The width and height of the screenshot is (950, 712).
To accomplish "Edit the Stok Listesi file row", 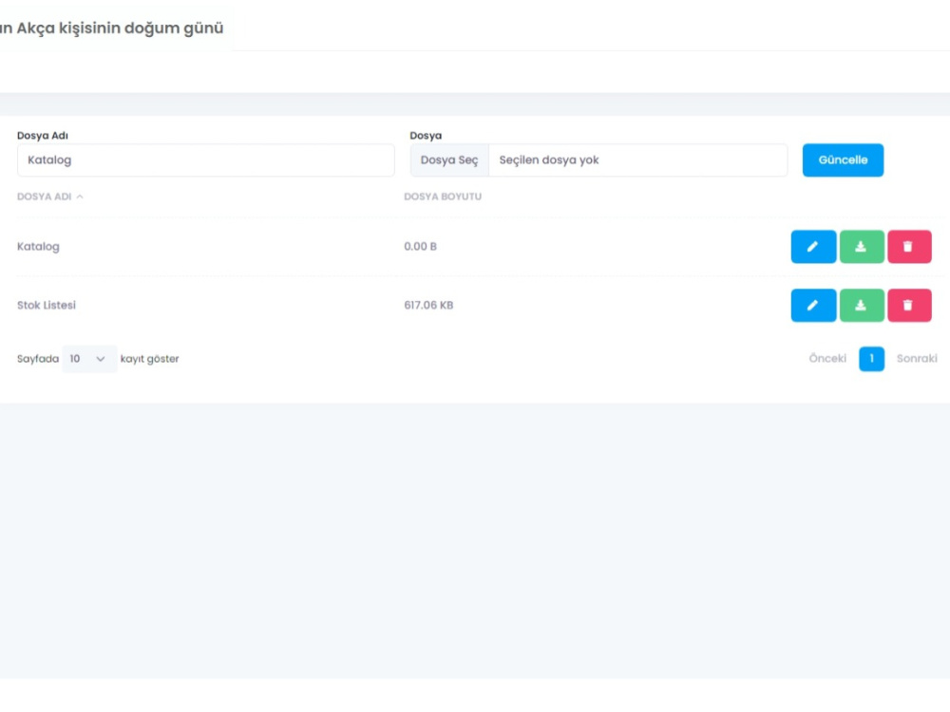I will pyautogui.click(x=813, y=305).
